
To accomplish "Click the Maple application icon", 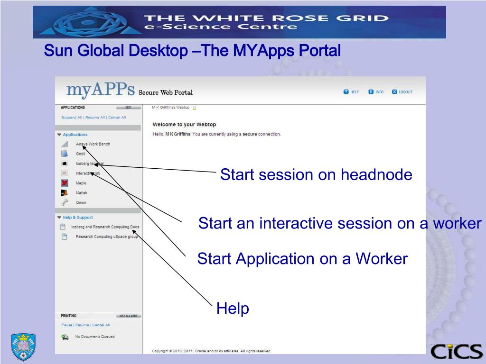I will [x=65, y=183].
